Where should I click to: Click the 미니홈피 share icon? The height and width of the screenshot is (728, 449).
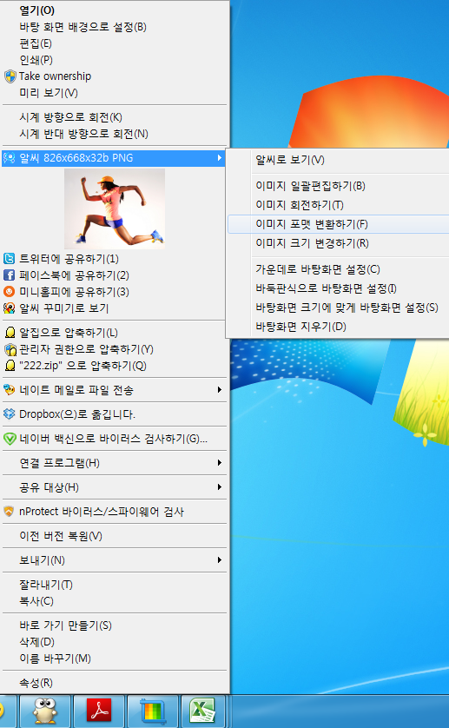[9, 292]
